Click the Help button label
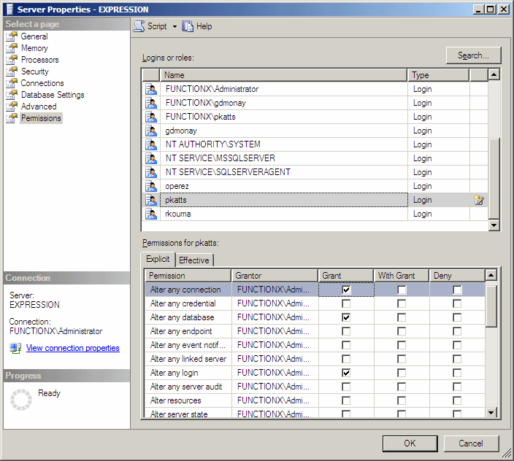Screen dimensions: 514x461 (x=204, y=26)
